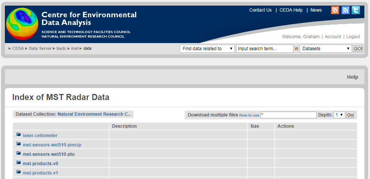Viewport: 370px width, 179px height.
Task: Click 'Centre for Environmental Data Analysis' title
Action: click(x=89, y=19)
